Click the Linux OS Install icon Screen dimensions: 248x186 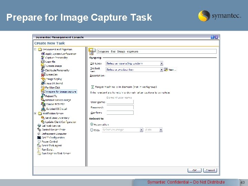click(x=43, y=83)
